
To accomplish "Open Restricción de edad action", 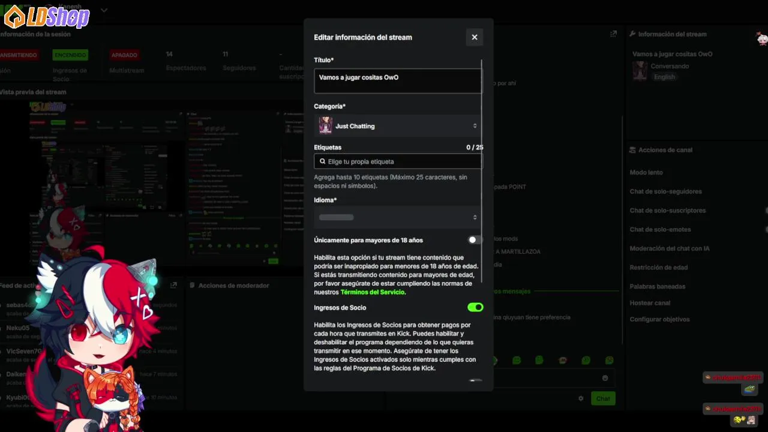I will (659, 268).
